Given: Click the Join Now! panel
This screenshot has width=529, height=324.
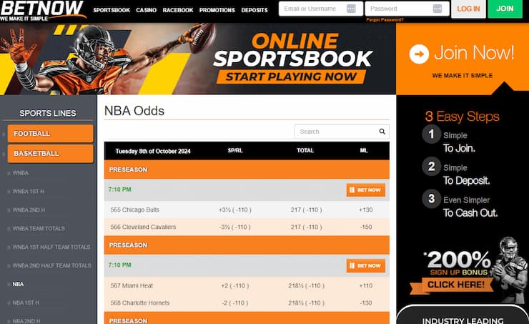Looking at the screenshot, I should point(463,59).
